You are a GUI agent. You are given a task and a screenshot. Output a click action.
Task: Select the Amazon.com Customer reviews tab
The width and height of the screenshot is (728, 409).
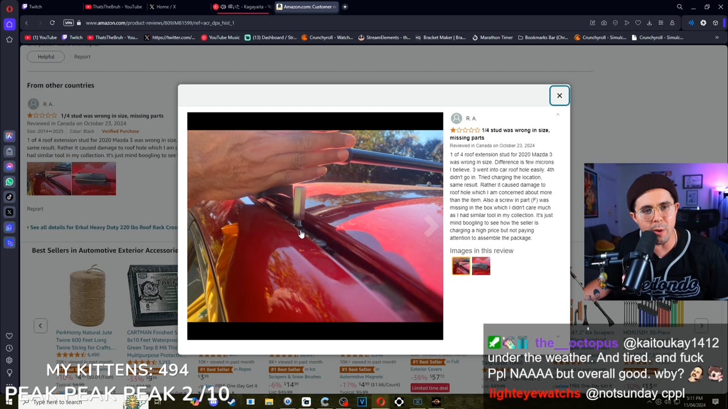coord(306,7)
